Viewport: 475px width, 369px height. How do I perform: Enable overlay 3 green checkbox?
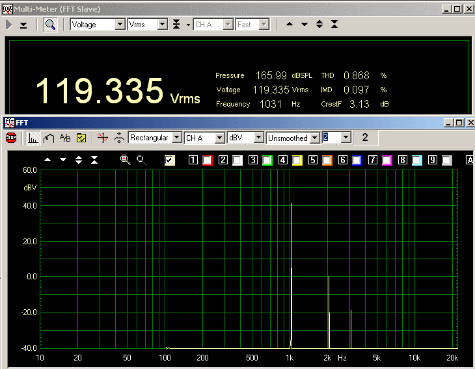(x=267, y=160)
